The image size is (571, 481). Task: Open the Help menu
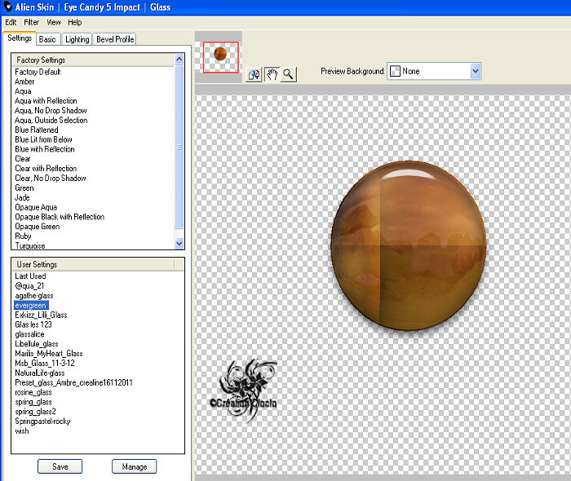(74, 22)
